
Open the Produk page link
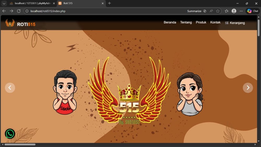[201, 22]
